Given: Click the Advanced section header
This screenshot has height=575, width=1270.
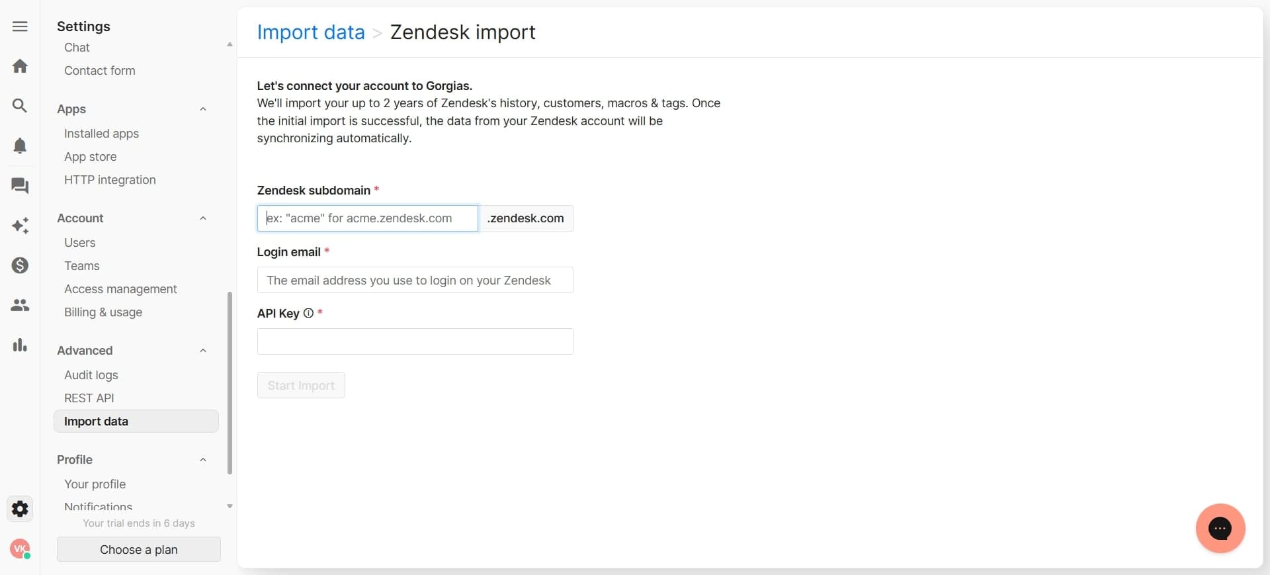Looking at the screenshot, I should pyautogui.click(x=85, y=351).
